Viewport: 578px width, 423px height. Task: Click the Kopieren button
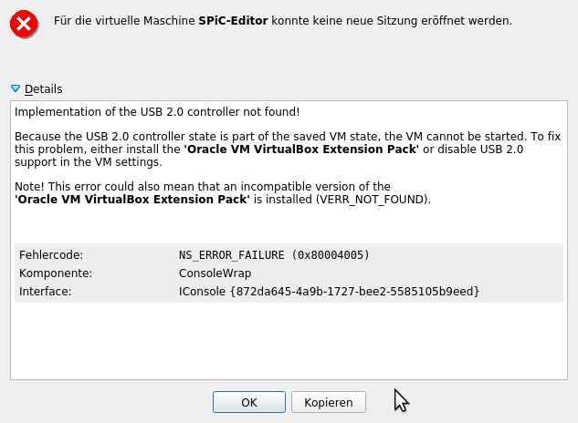(x=328, y=401)
